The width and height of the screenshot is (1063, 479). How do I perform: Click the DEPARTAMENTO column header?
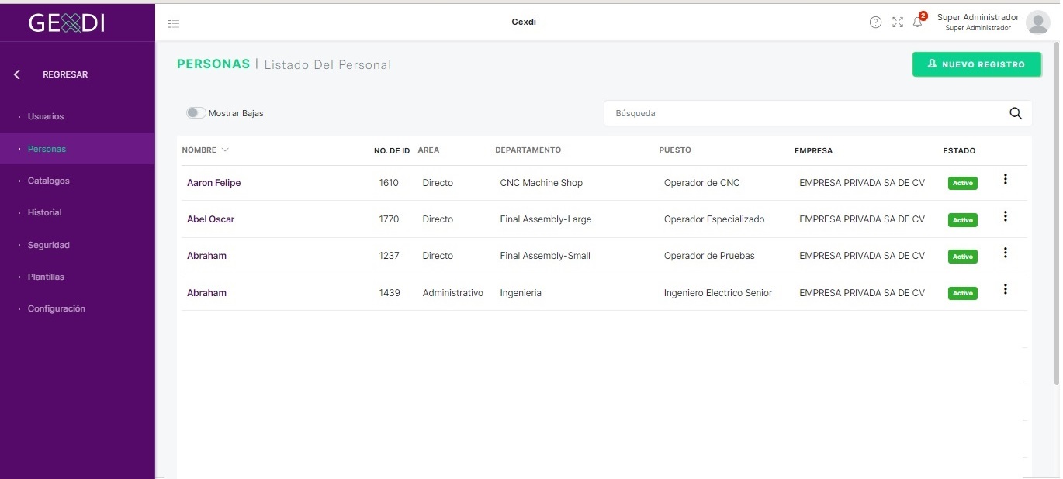[x=528, y=150]
